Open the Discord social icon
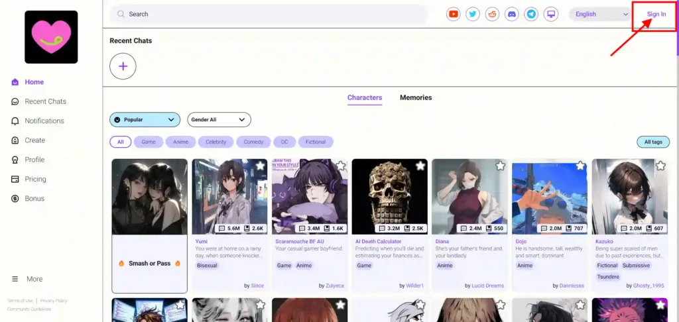The height and width of the screenshot is (322, 679). tap(511, 14)
